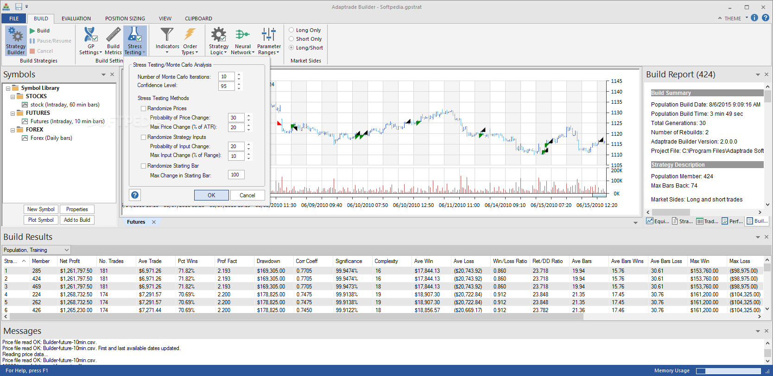Collapse the FUTURES tree folder
This screenshot has width=773, height=376.
click(13, 113)
